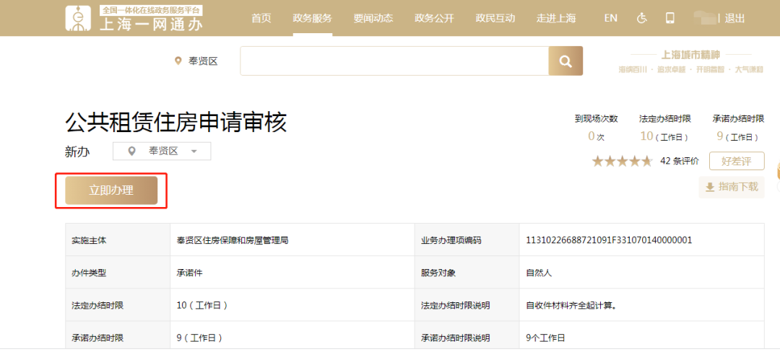
Task: Click location pin beside search box
Action: tap(178, 61)
